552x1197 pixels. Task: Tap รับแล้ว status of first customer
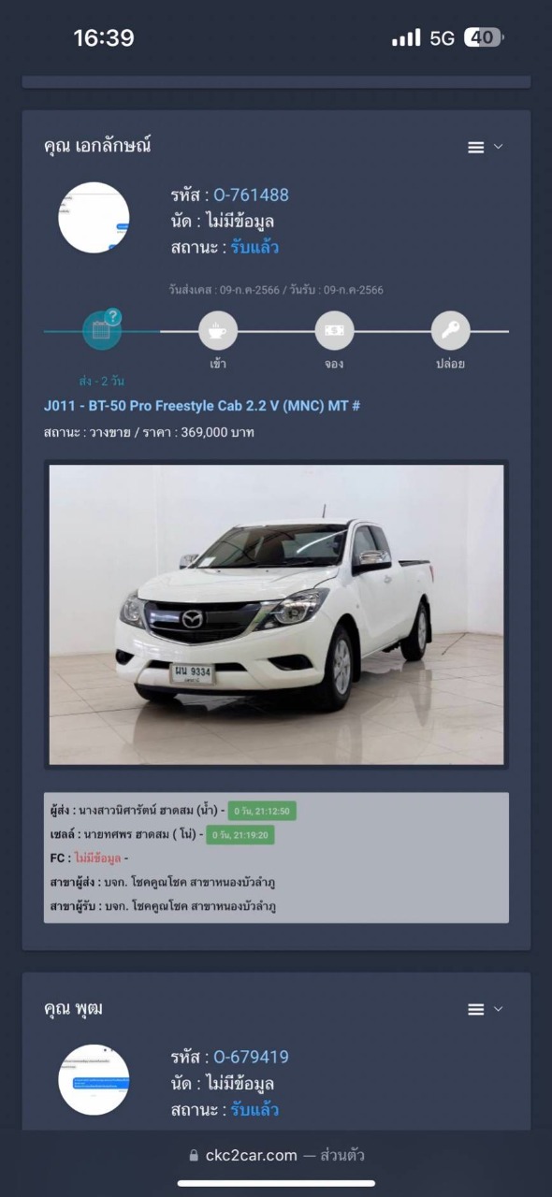point(254,248)
